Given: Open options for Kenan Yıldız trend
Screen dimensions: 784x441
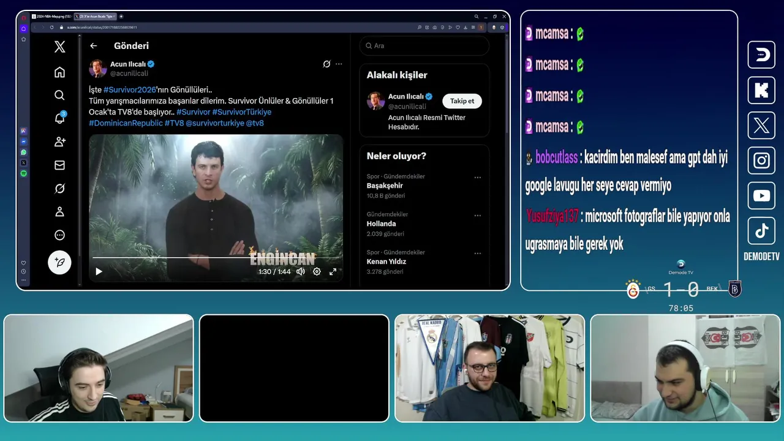Looking at the screenshot, I should [x=477, y=254].
